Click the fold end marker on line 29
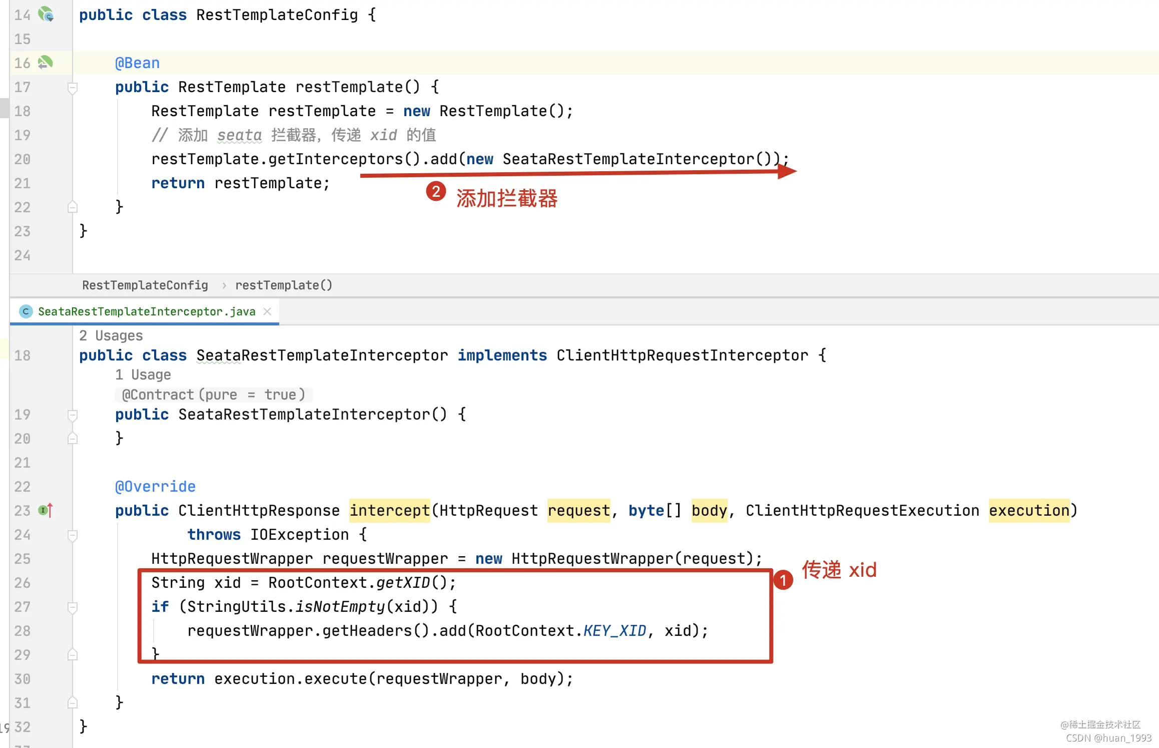 [x=73, y=654]
